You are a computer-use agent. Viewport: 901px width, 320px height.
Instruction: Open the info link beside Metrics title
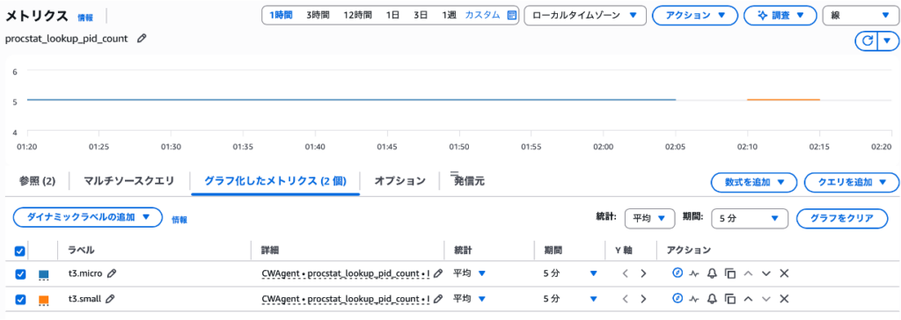(x=85, y=18)
